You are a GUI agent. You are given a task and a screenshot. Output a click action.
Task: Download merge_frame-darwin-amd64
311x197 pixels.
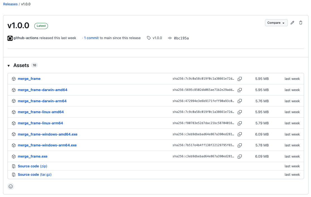[x=42, y=90]
